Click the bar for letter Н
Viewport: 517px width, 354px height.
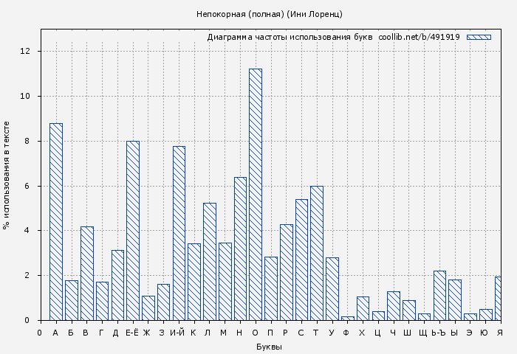coord(240,249)
